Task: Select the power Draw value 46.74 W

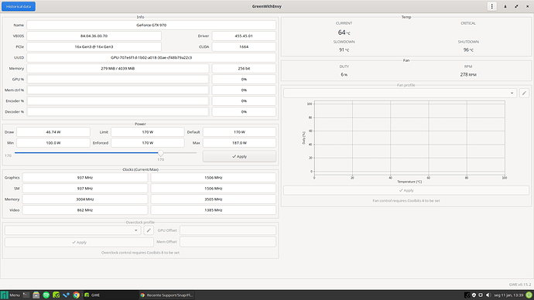Action: coord(53,132)
